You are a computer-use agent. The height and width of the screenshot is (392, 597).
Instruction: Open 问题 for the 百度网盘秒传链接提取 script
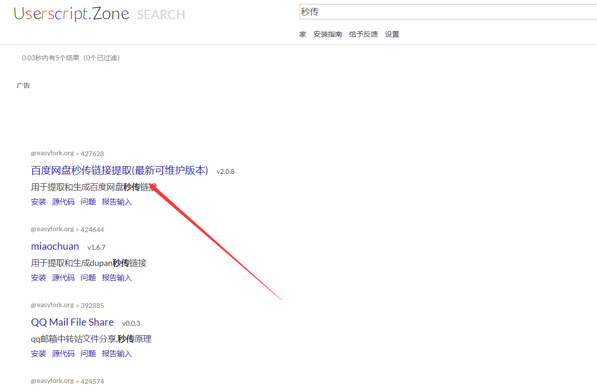tap(88, 202)
